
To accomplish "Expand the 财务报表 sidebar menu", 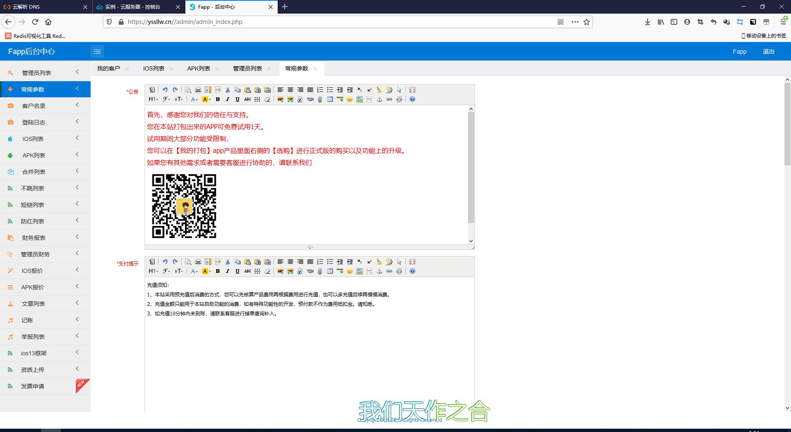I will pos(45,238).
